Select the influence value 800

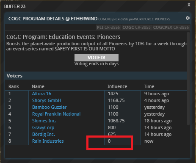point(112,127)
